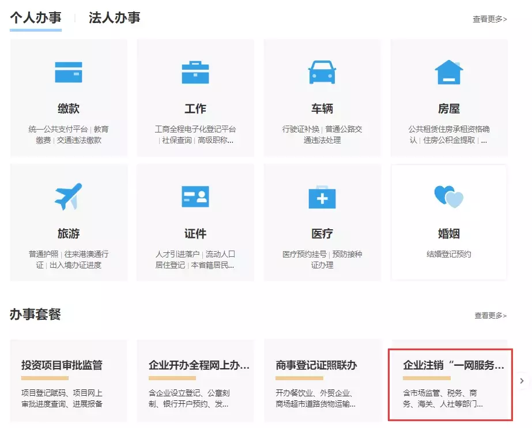Click the 工作 briefcase icon
The height and width of the screenshot is (428, 532).
[195, 72]
